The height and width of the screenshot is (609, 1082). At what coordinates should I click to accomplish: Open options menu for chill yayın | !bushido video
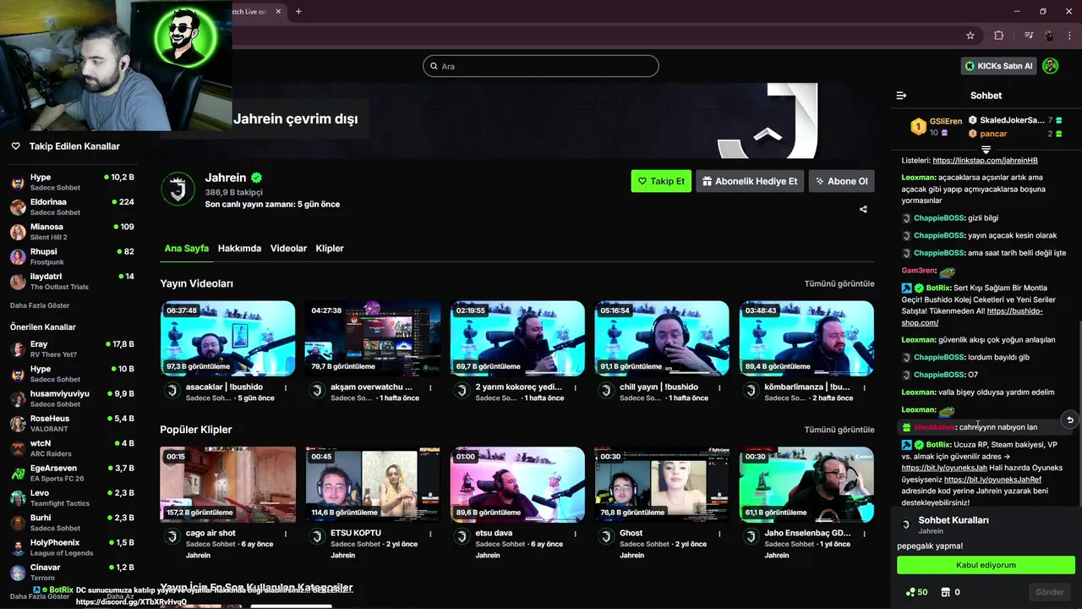[719, 387]
